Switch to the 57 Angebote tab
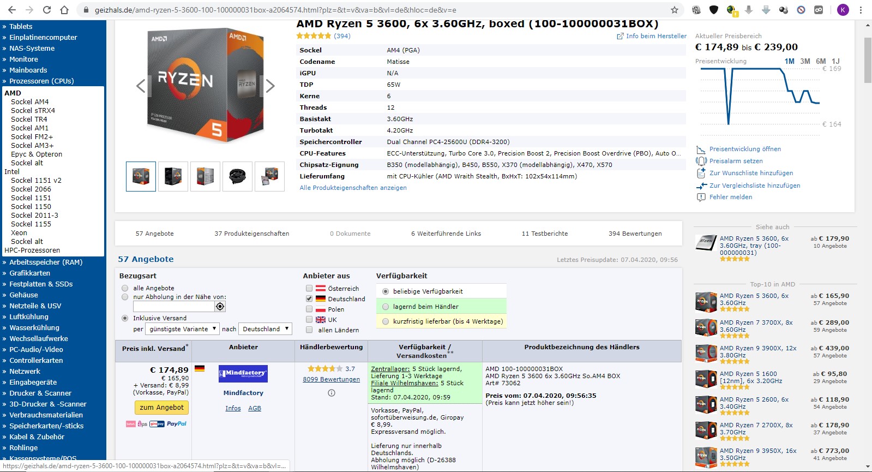This screenshot has height=472, width=872. 155,234
